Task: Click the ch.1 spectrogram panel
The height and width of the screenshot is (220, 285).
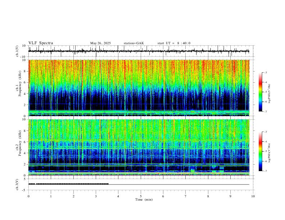Action: click(139, 88)
